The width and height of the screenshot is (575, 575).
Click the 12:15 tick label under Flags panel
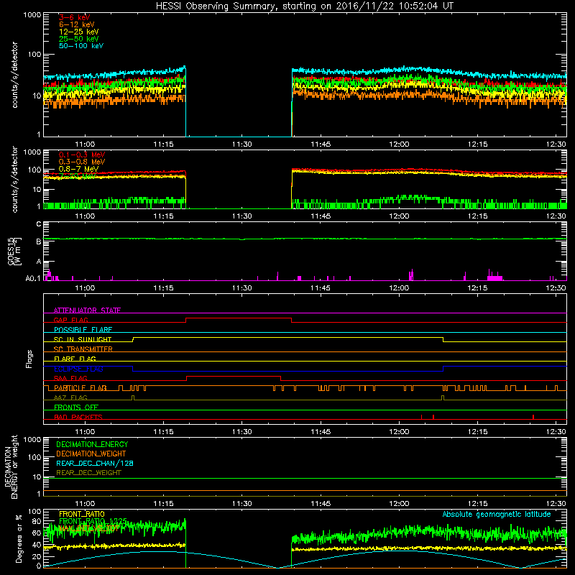coord(477,432)
